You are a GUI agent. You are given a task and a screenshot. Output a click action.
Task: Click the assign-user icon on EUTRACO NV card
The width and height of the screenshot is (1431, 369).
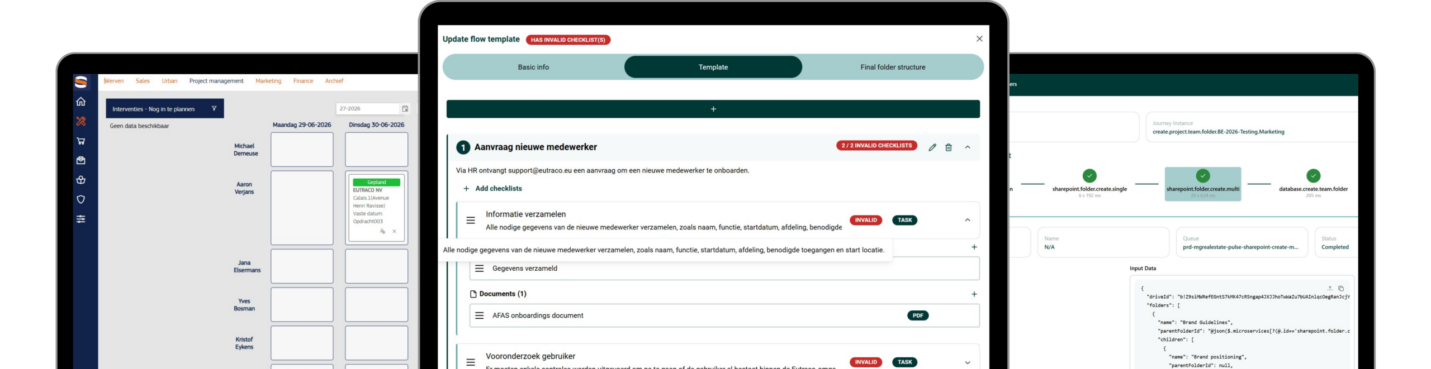click(x=382, y=231)
